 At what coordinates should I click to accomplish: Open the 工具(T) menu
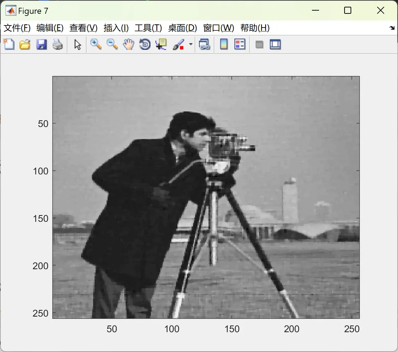(x=148, y=28)
